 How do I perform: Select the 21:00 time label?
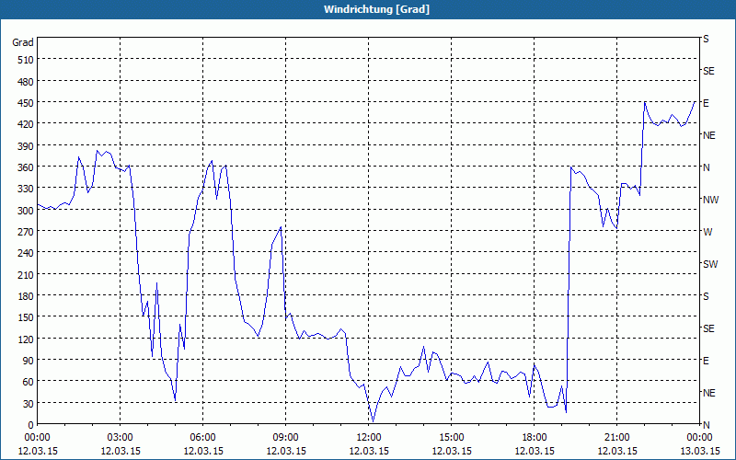pyautogui.click(x=616, y=438)
